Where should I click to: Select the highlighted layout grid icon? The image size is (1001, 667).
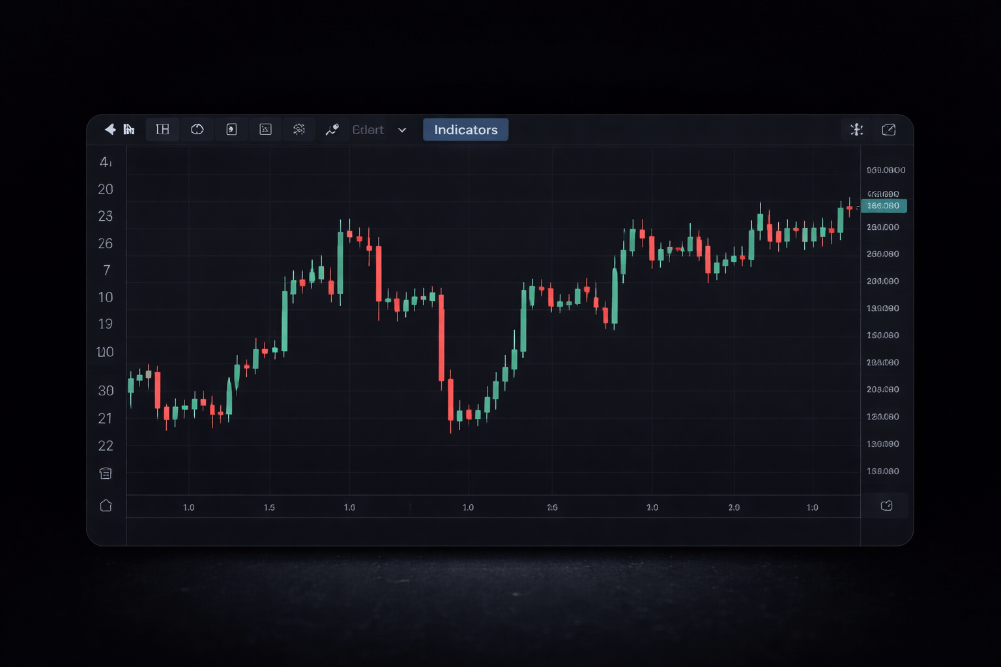(x=162, y=129)
